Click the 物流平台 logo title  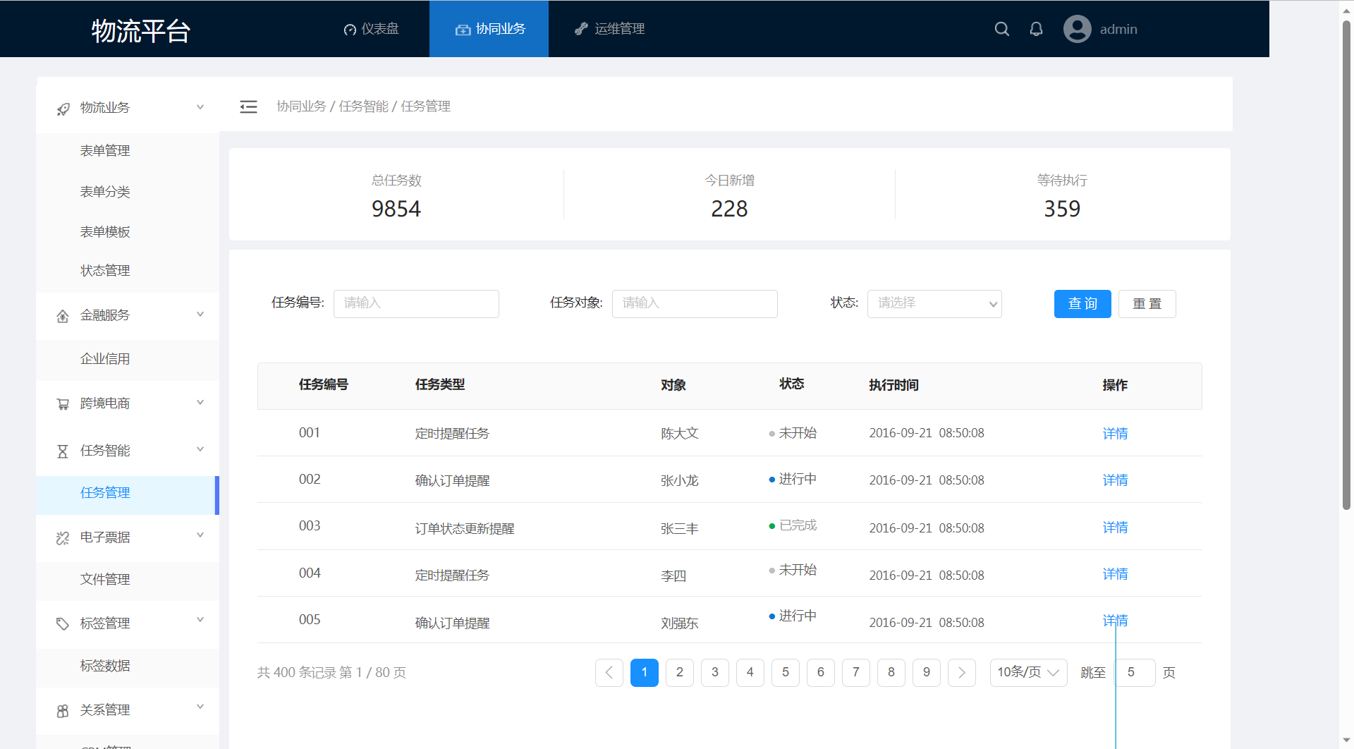click(x=141, y=31)
